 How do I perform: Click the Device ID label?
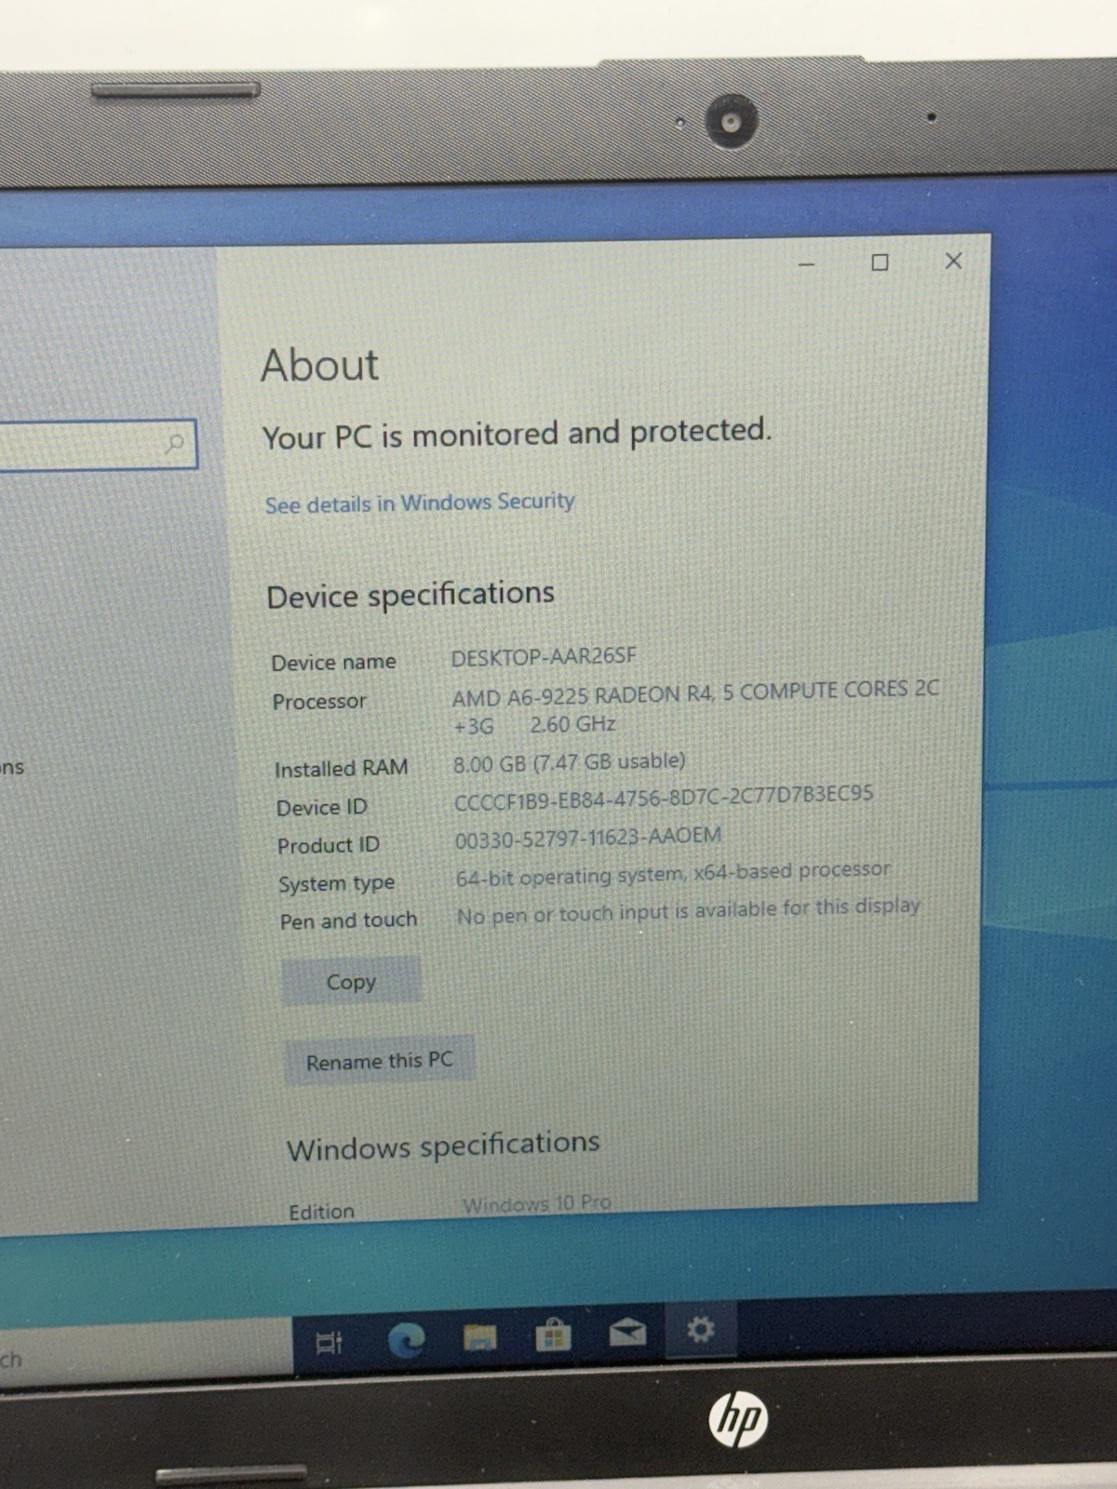pos(321,808)
